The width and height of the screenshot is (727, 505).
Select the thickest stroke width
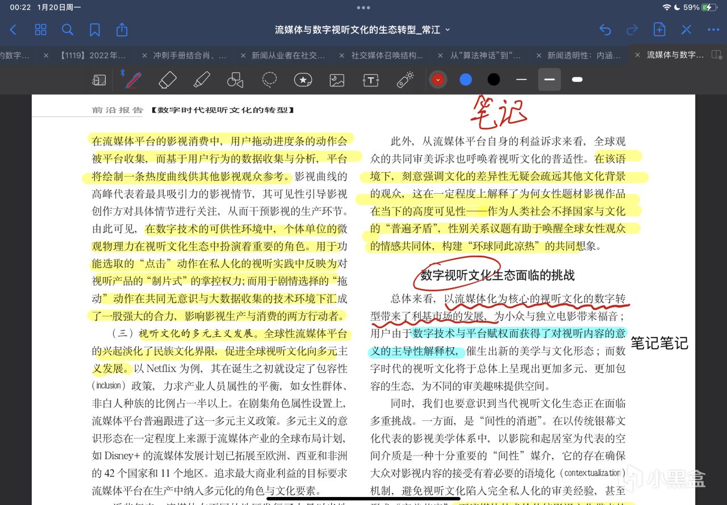[x=577, y=80]
